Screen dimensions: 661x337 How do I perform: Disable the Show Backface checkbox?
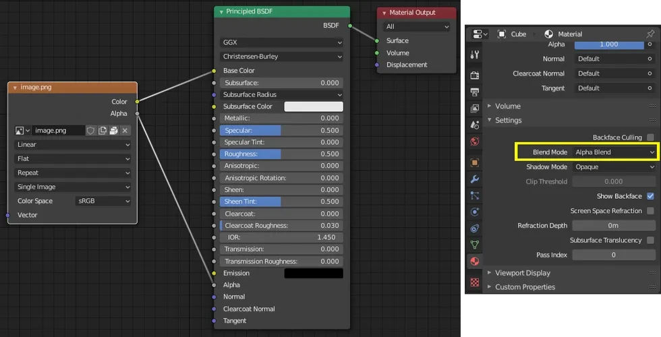coord(650,196)
